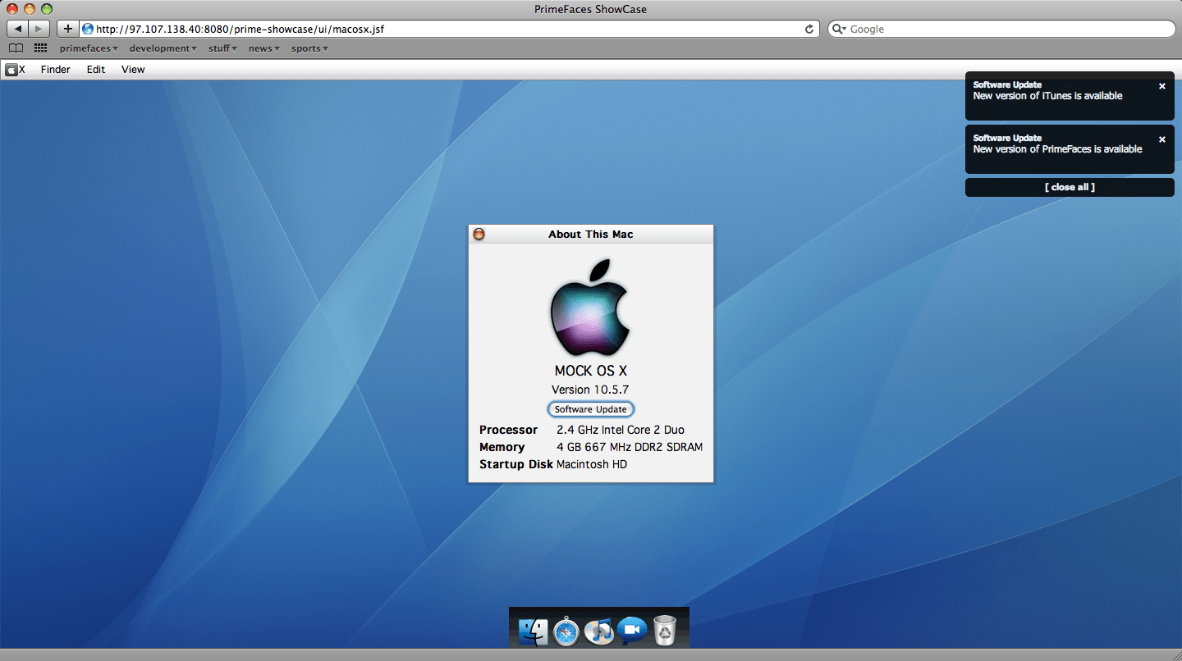Open Top Sites grid icon
This screenshot has width=1182, height=661.
[40, 48]
